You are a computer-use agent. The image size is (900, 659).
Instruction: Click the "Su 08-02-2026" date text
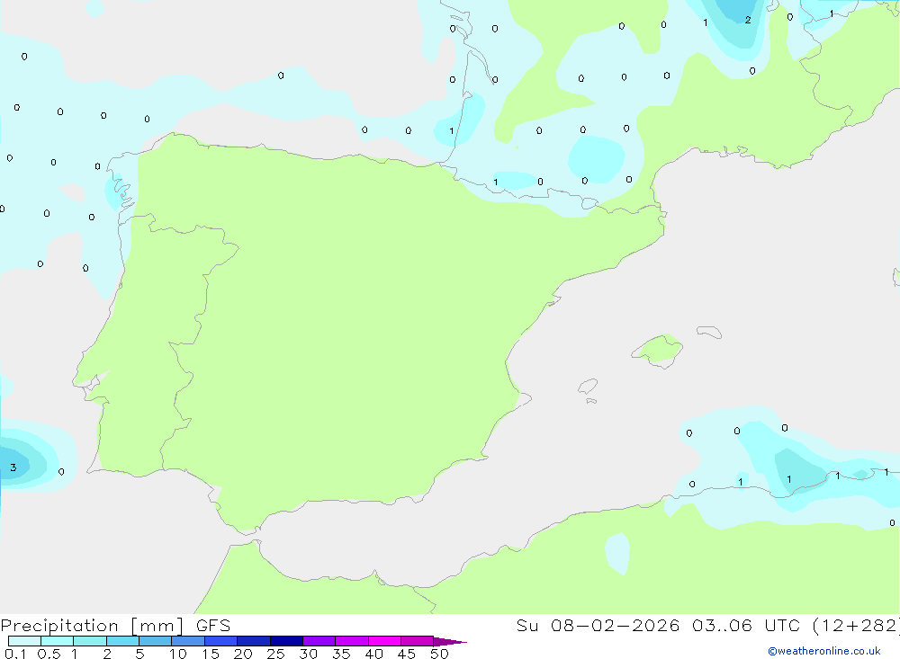(x=598, y=626)
